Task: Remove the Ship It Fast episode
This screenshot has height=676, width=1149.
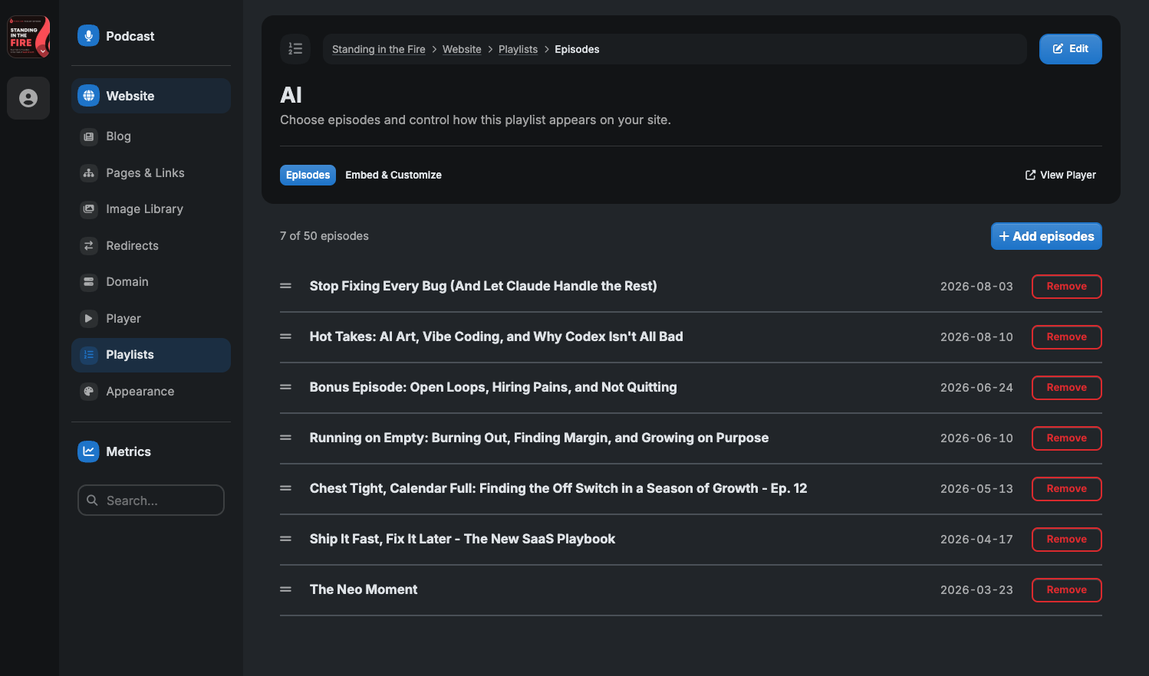Action: (x=1067, y=540)
